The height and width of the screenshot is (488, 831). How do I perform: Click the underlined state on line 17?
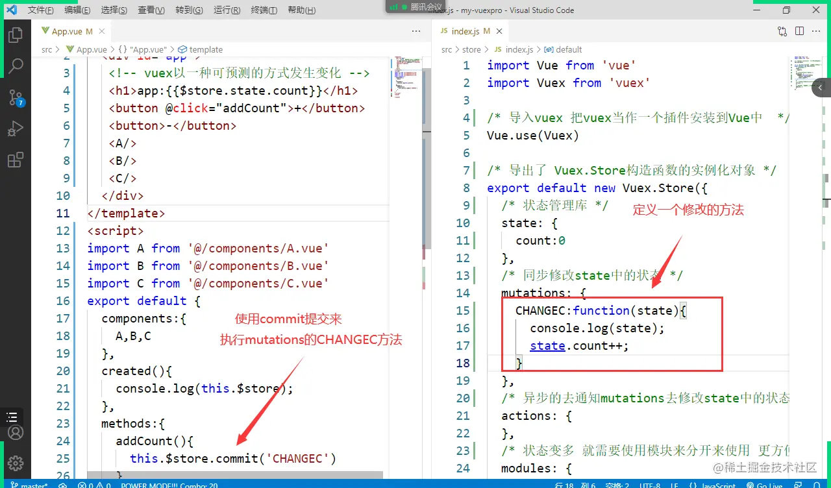(x=547, y=346)
